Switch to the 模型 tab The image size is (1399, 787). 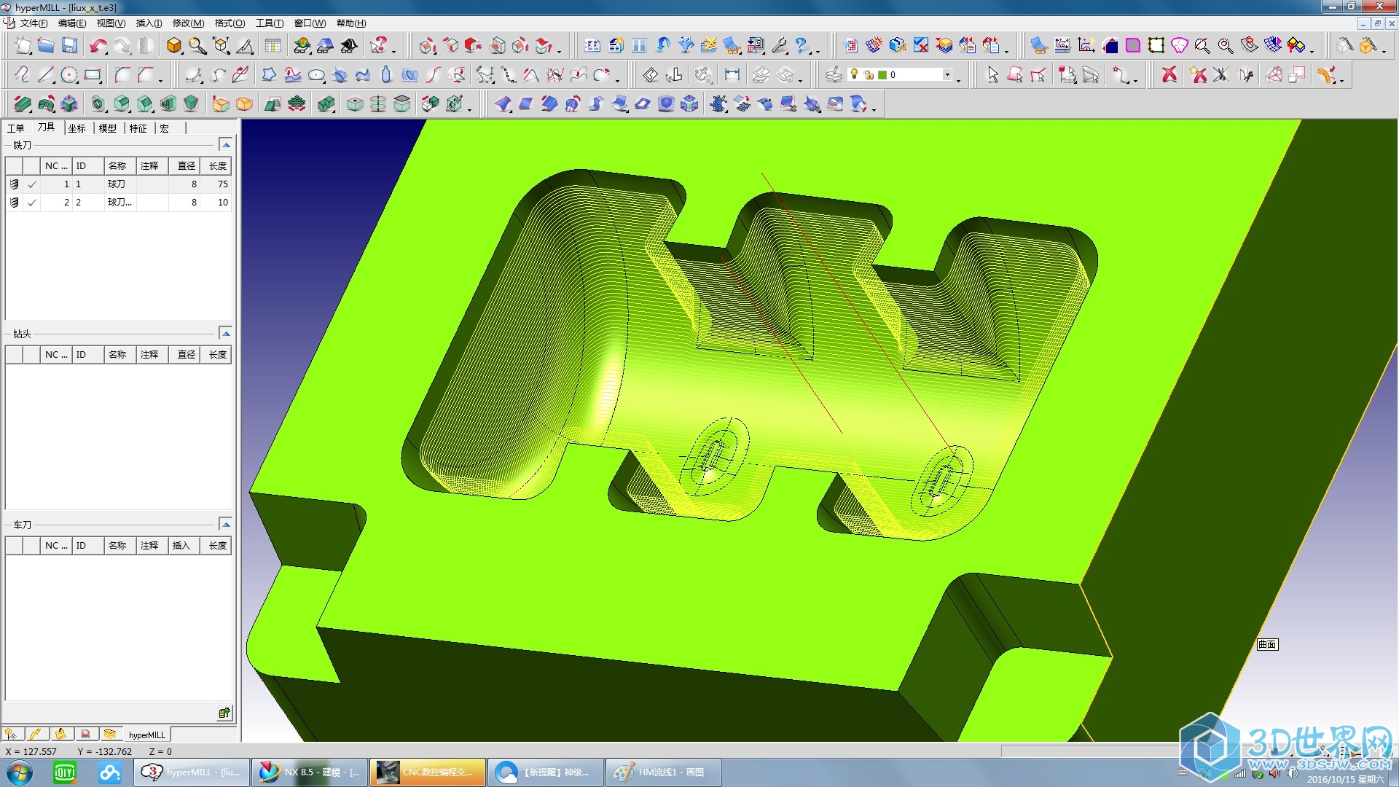108,128
